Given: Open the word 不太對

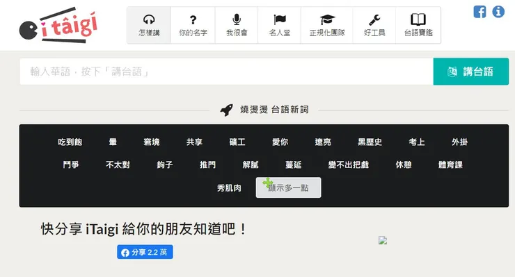Looking at the screenshot, I should [x=118, y=165].
